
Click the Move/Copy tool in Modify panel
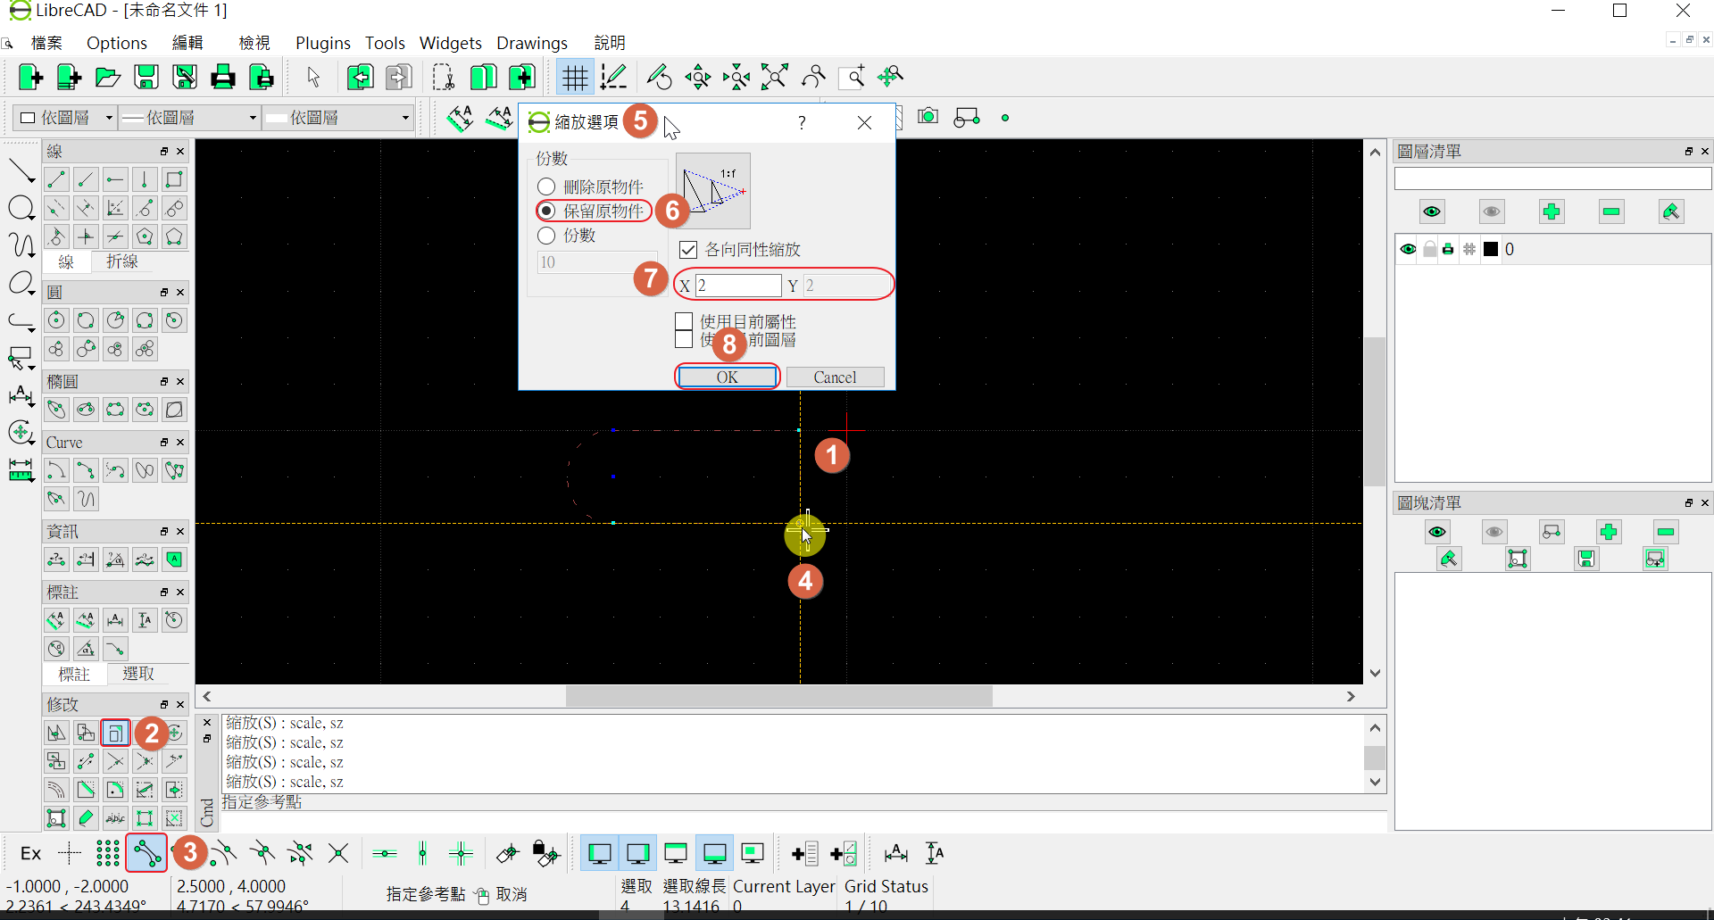coord(56,734)
